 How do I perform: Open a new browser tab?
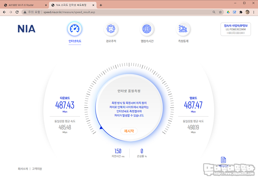(x=101, y=5)
